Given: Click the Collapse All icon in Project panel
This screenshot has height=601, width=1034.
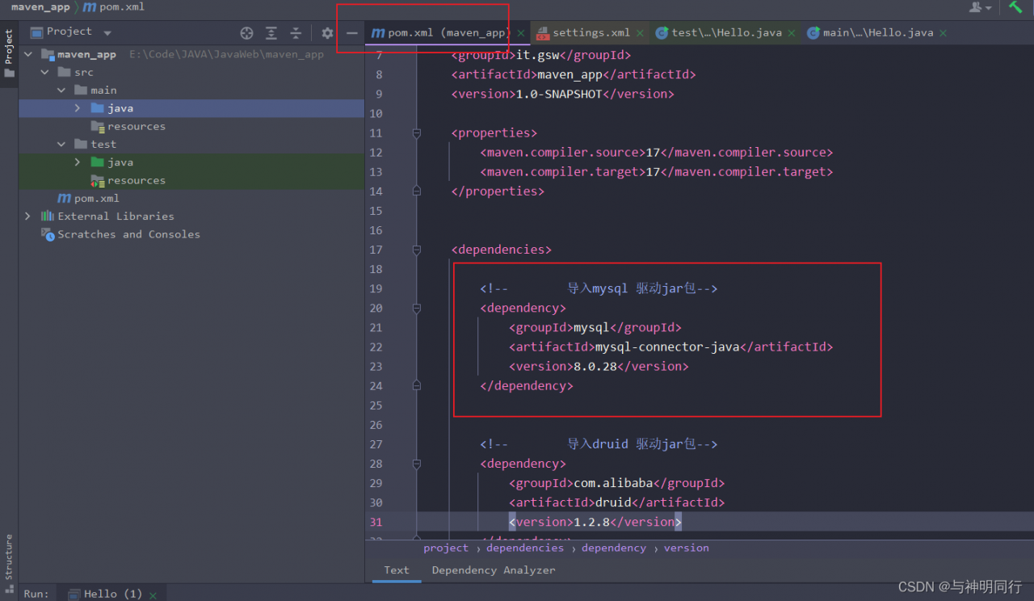Looking at the screenshot, I should click(296, 33).
